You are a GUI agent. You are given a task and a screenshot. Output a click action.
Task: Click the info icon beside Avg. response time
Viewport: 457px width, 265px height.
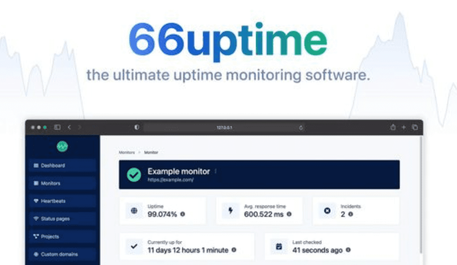point(289,214)
